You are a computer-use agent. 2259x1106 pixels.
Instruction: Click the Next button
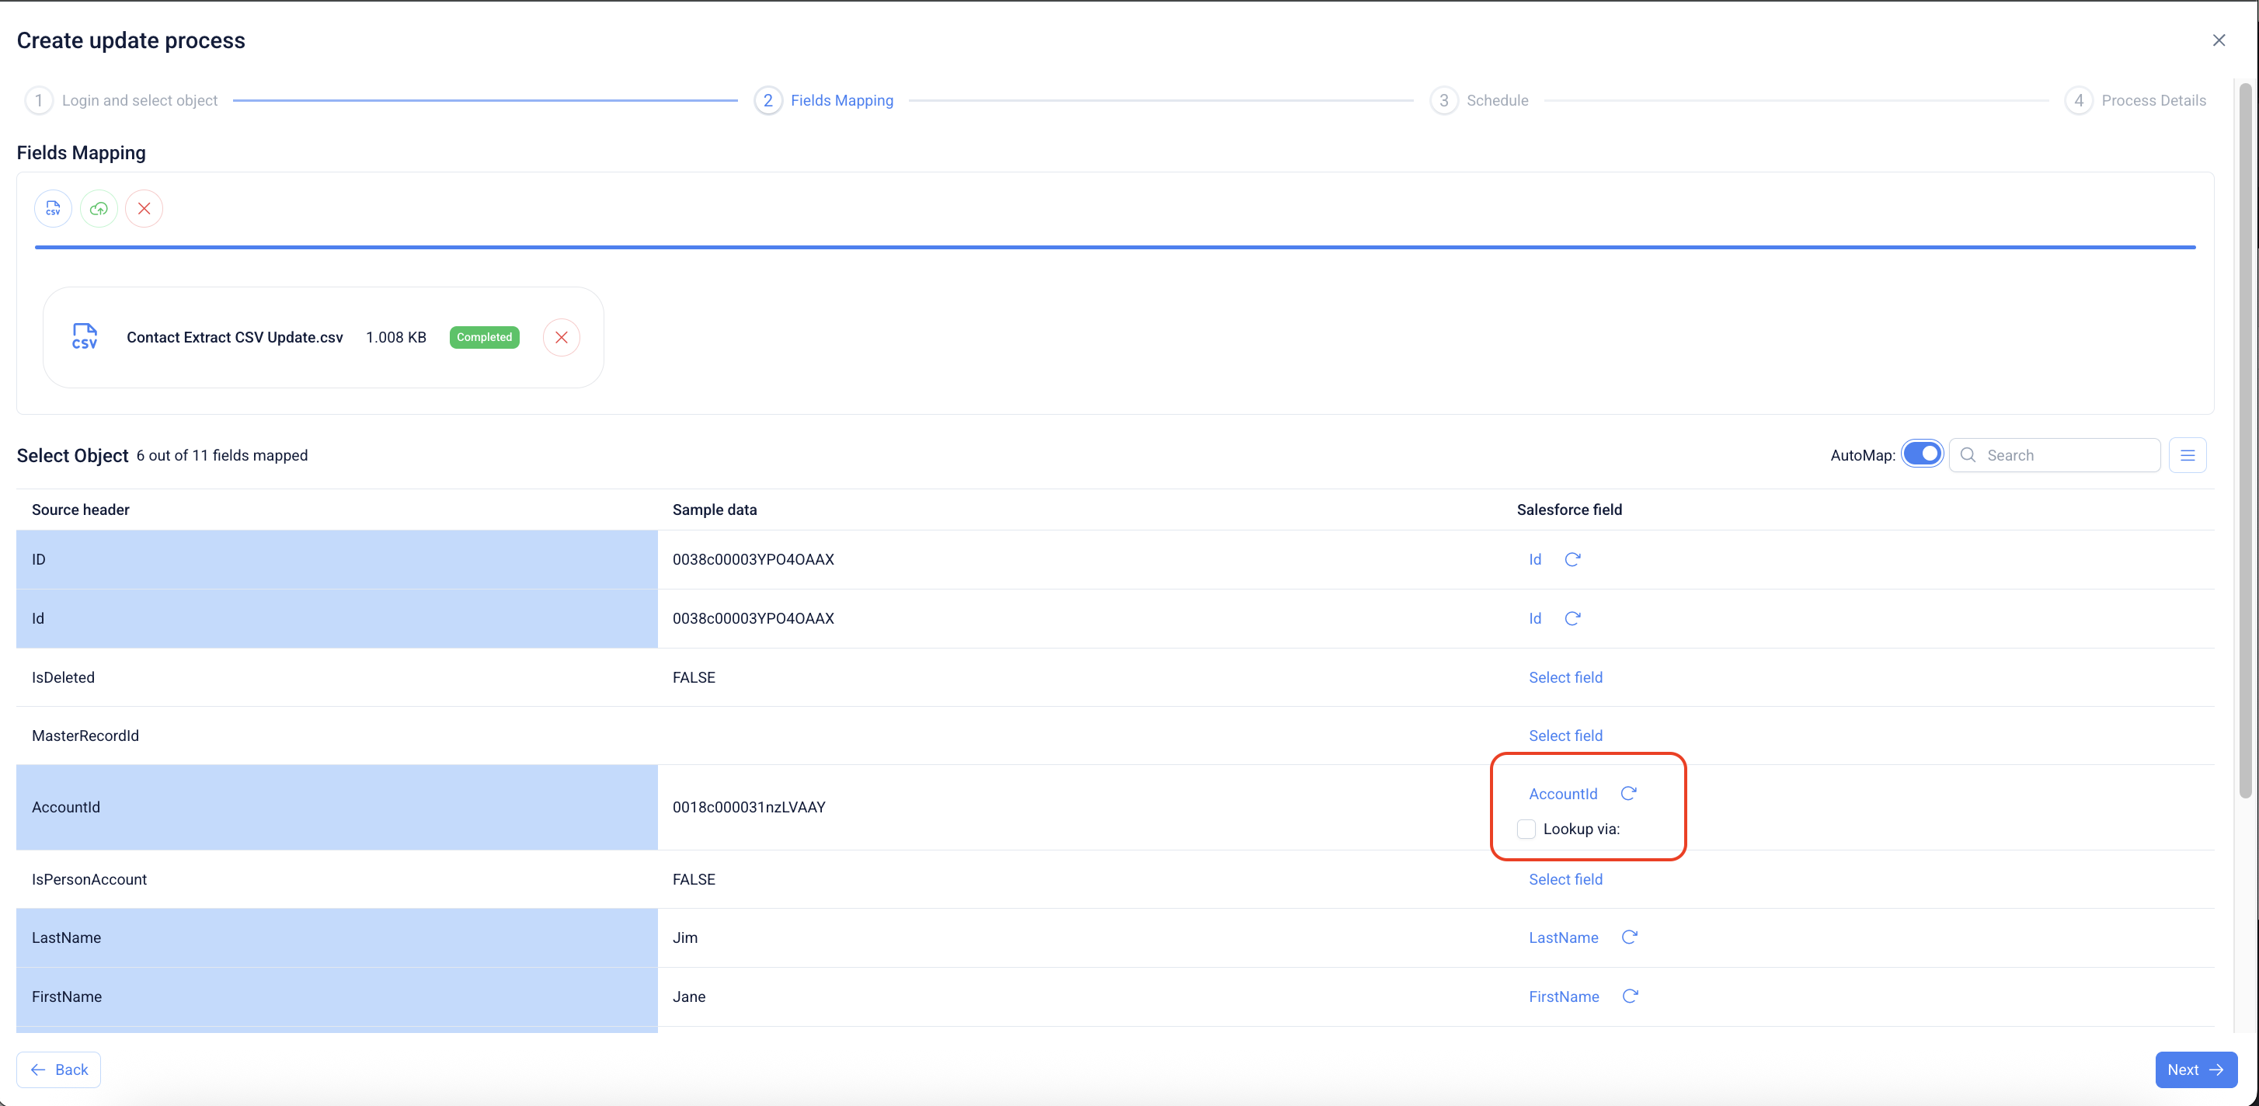(2195, 1070)
